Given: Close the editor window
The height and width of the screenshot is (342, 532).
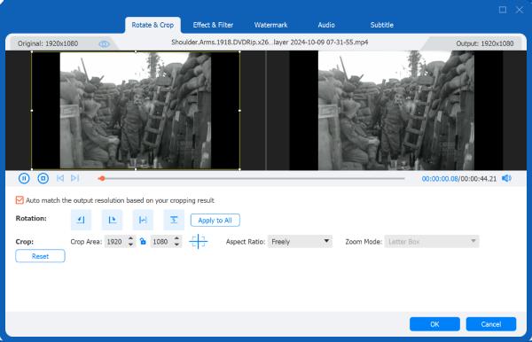Looking at the screenshot, I should 520,10.
